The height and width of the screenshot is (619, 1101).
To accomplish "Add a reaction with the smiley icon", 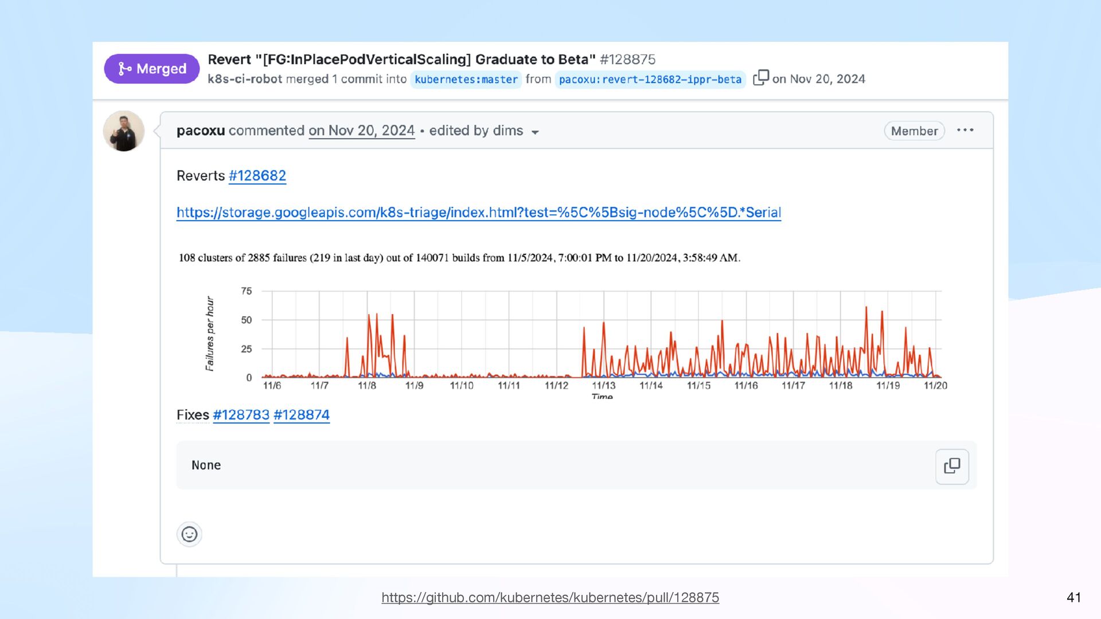I will (189, 534).
